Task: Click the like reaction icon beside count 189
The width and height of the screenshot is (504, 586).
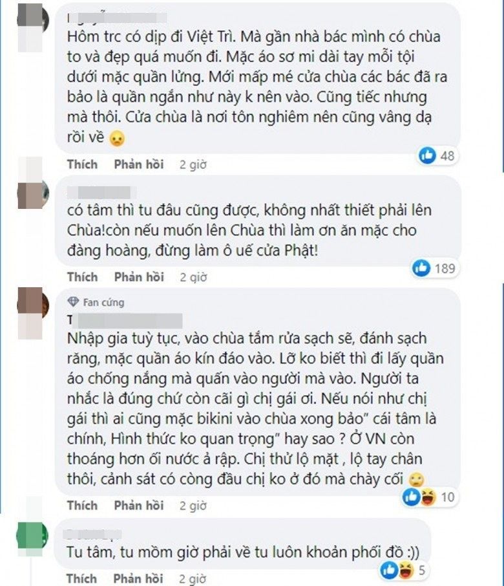Action: (421, 268)
